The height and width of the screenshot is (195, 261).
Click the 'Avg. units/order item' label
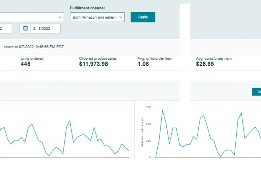(x=155, y=58)
